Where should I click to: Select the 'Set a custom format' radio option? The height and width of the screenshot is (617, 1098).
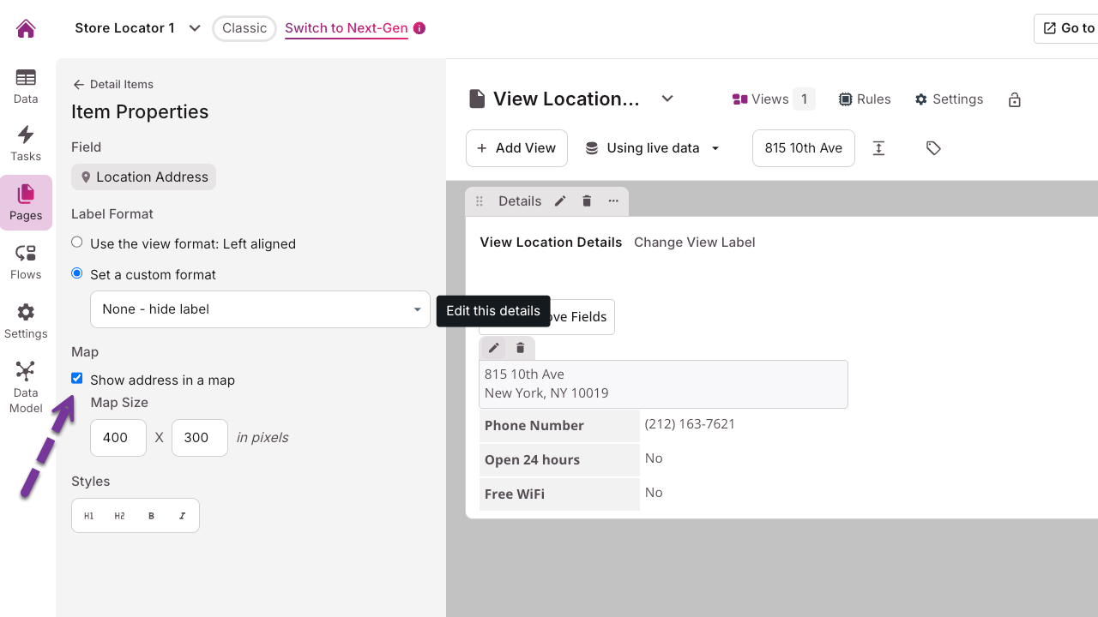(77, 273)
